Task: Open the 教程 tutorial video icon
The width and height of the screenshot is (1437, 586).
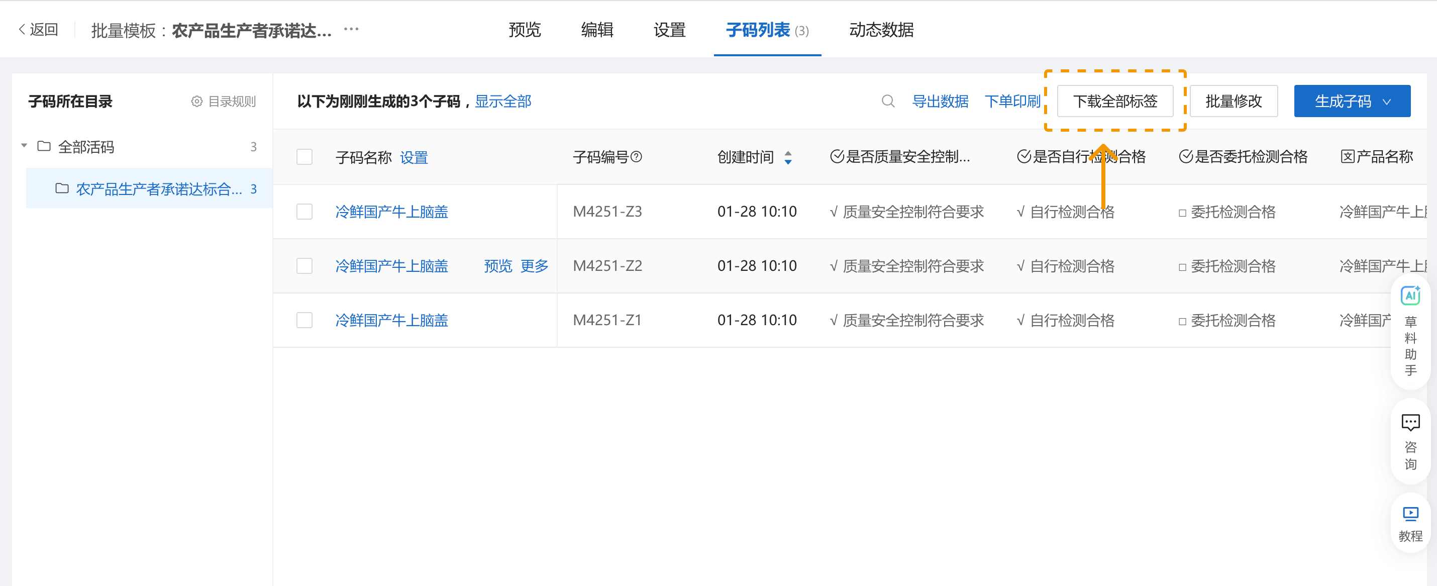Action: [x=1410, y=514]
